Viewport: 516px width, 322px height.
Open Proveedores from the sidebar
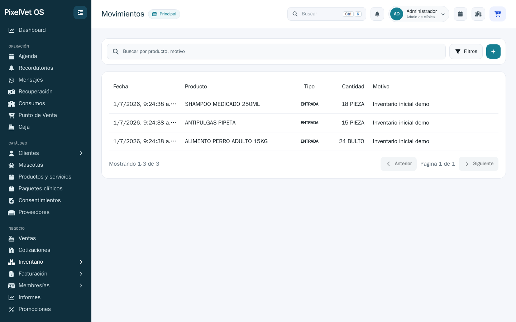click(x=46, y=212)
